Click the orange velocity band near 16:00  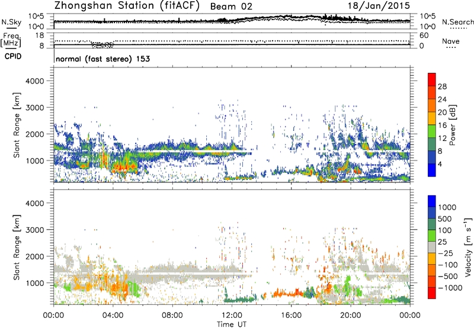(287, 293)
